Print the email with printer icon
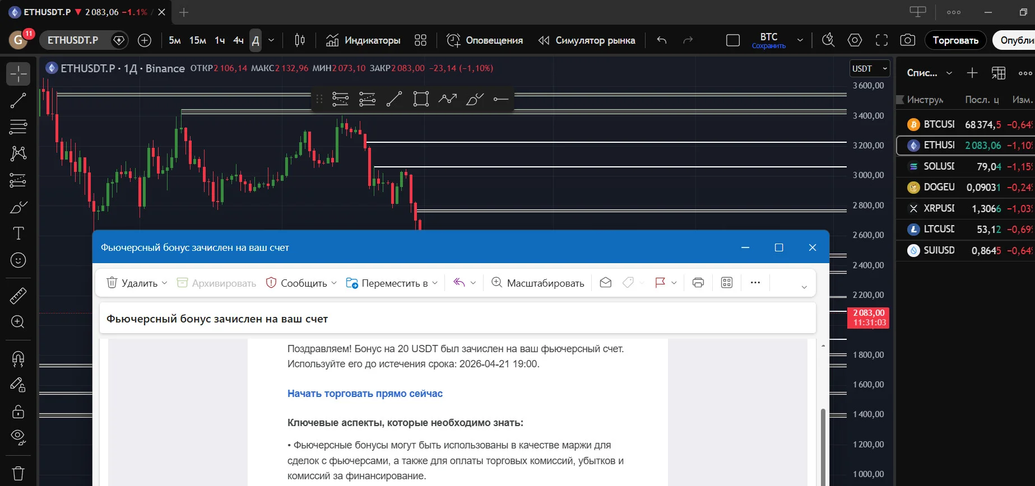The height and width of the screenshot is (486, 1035). coord(698,283)
